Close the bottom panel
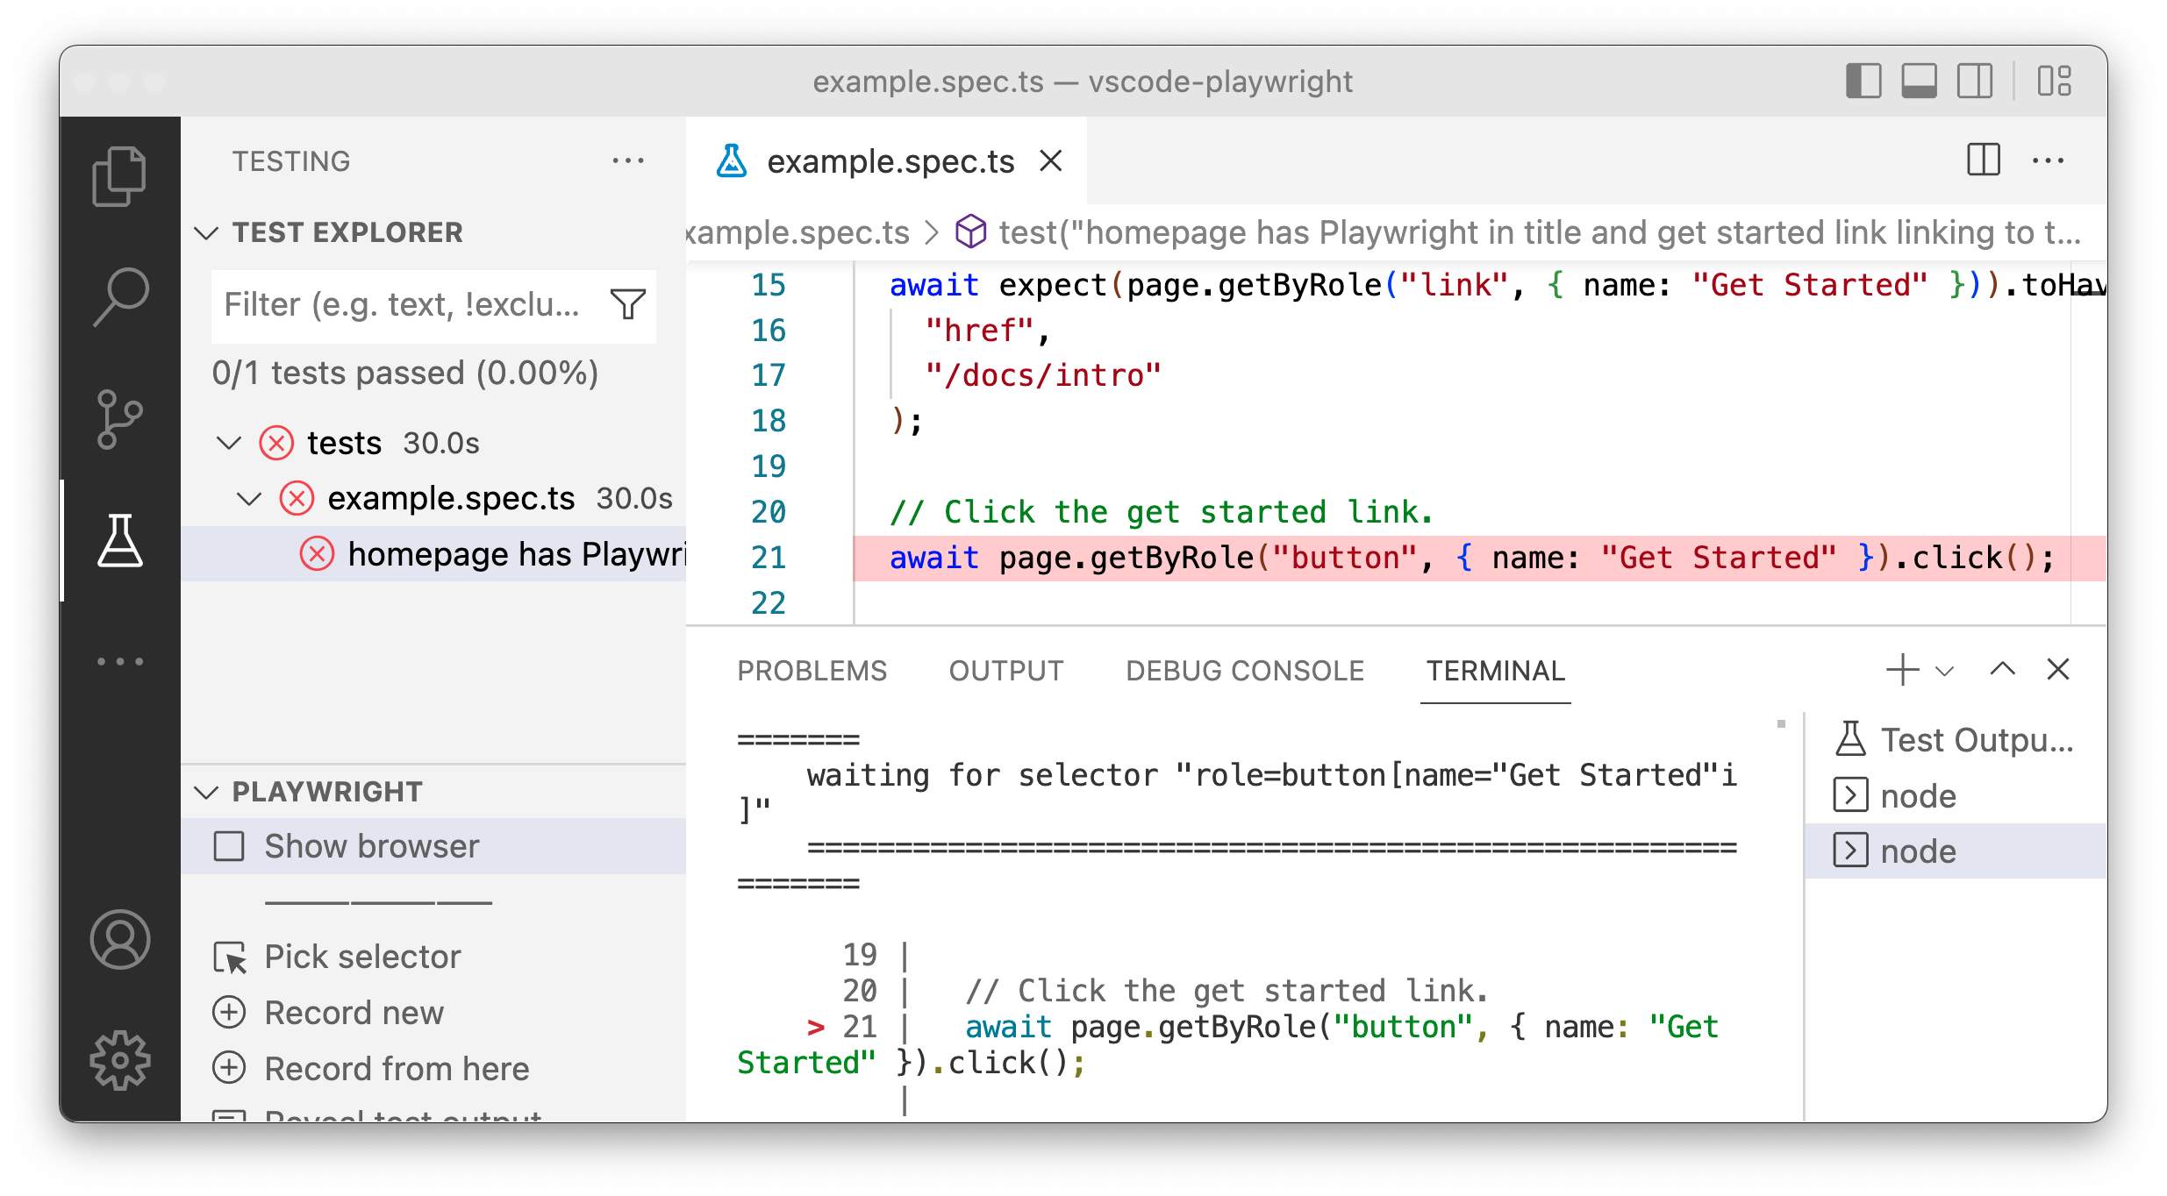This screenshot has height=1196, width=2167. click(2058, 670)
